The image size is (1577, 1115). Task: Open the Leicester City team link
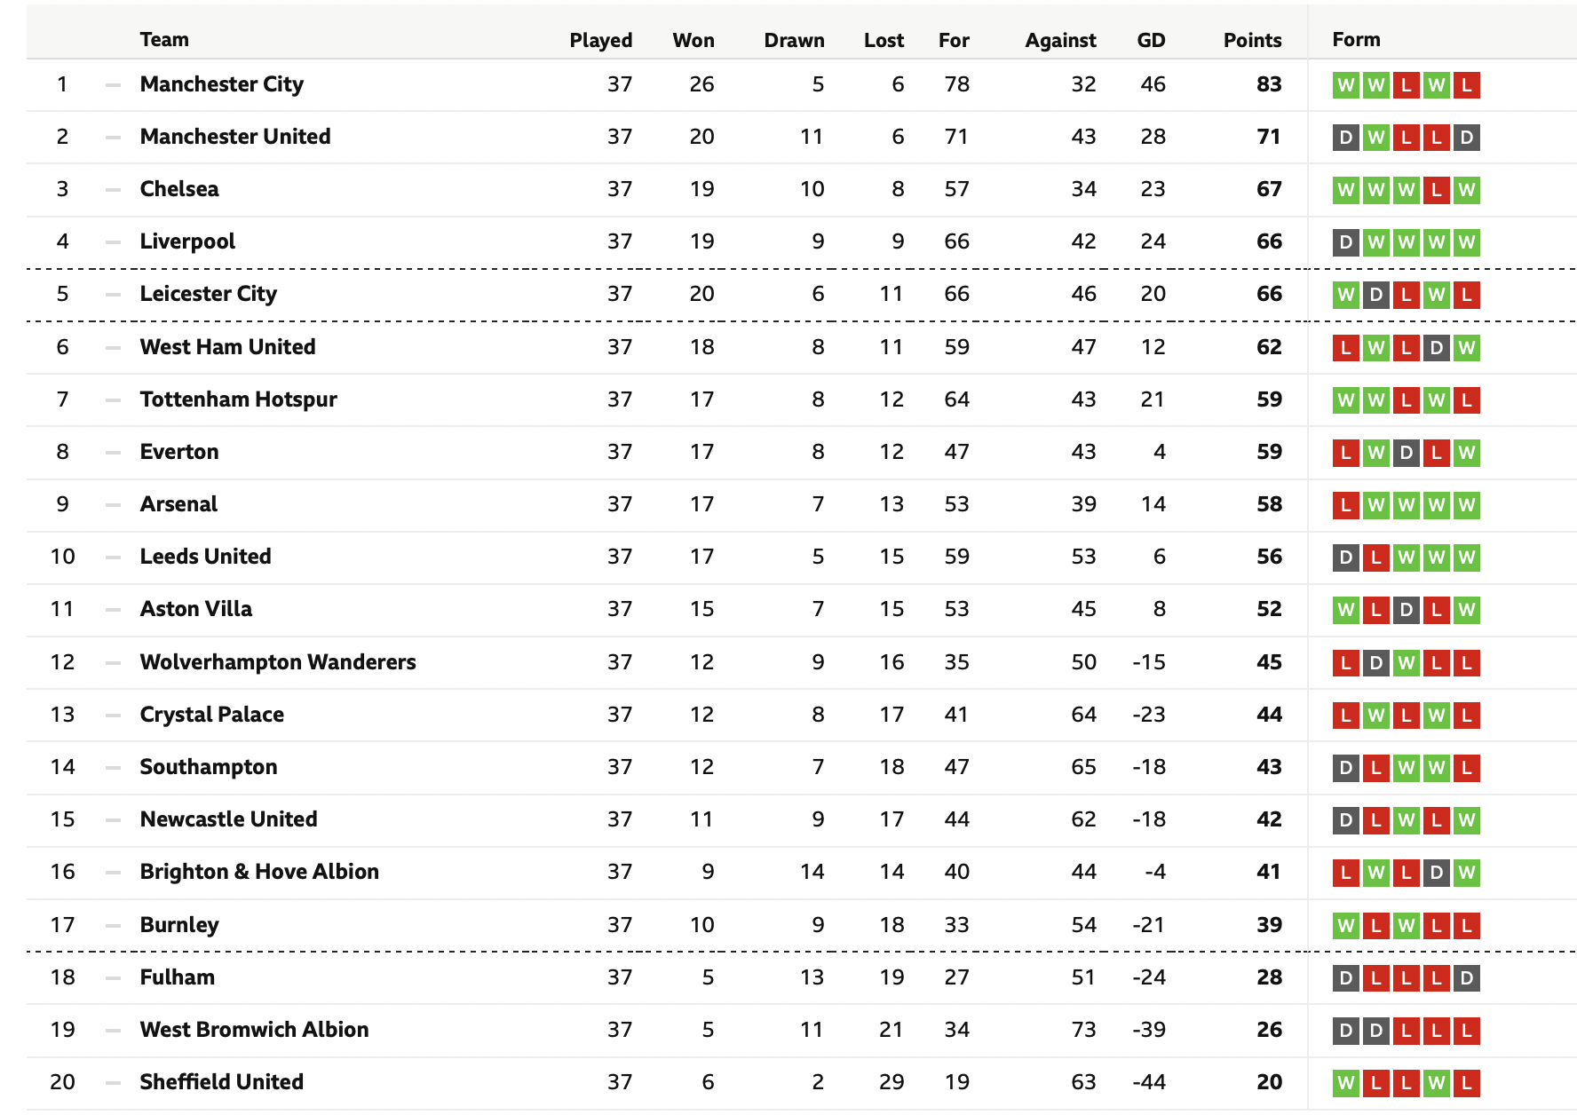tap(209, 294)
